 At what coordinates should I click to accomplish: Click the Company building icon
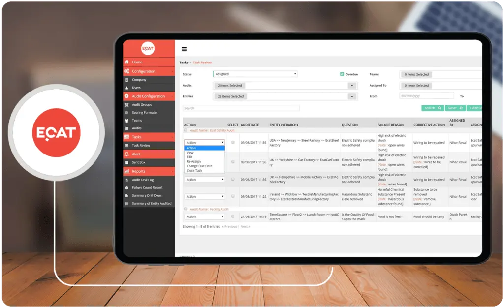(x=126, y=80)
